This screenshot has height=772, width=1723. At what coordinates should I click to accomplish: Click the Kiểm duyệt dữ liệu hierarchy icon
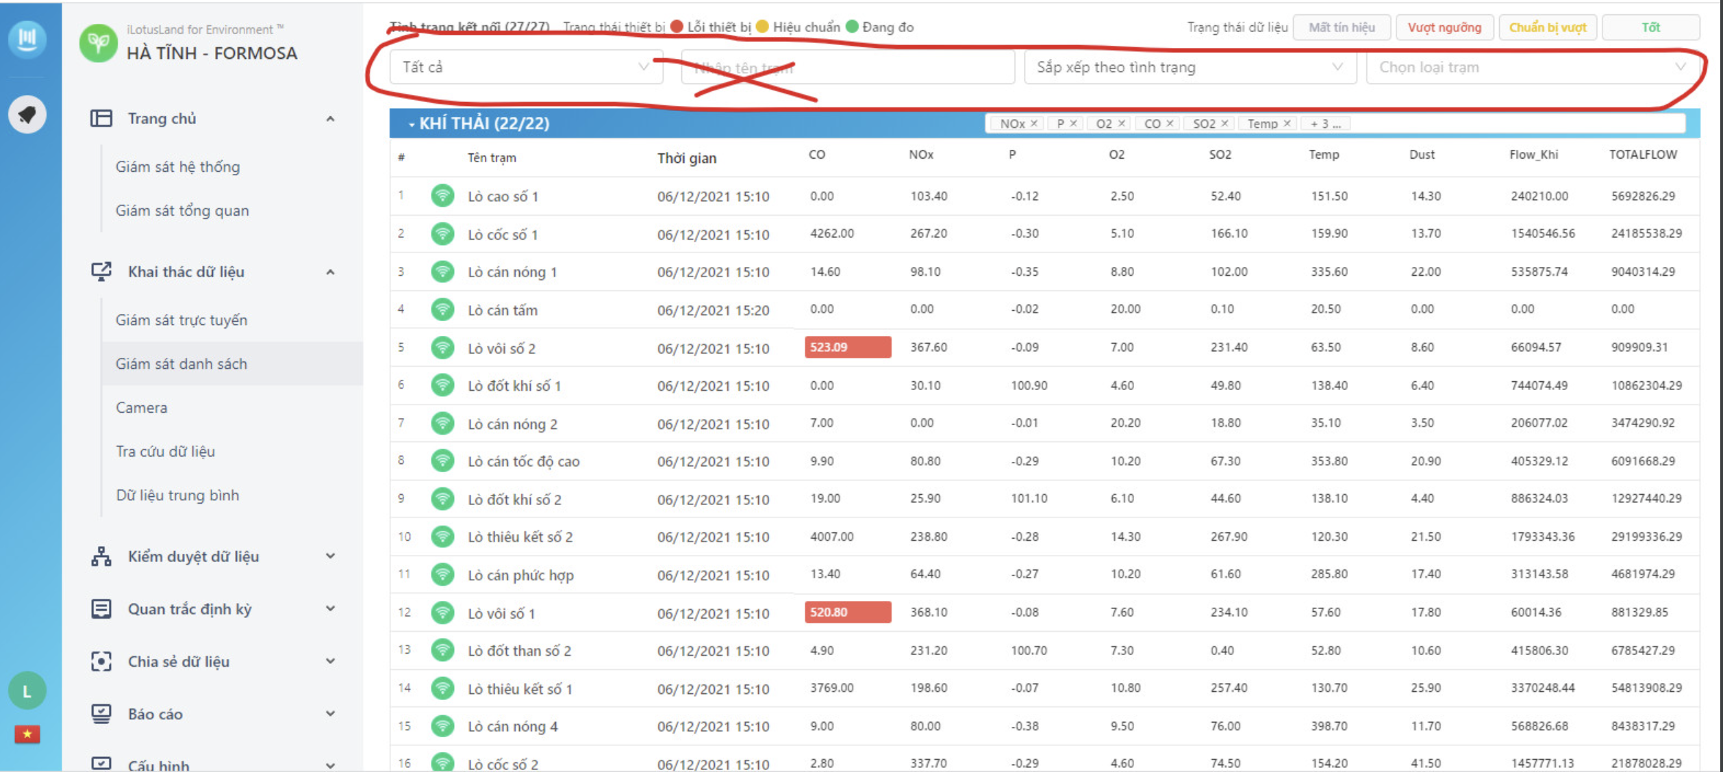pos(101,556)
